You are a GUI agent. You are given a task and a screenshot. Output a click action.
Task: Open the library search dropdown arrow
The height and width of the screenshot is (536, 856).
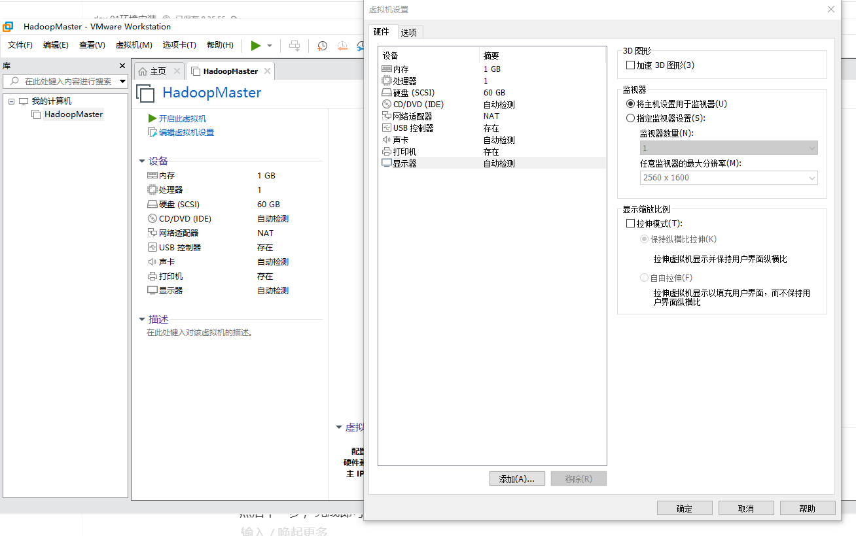click(x=123, y=82)
